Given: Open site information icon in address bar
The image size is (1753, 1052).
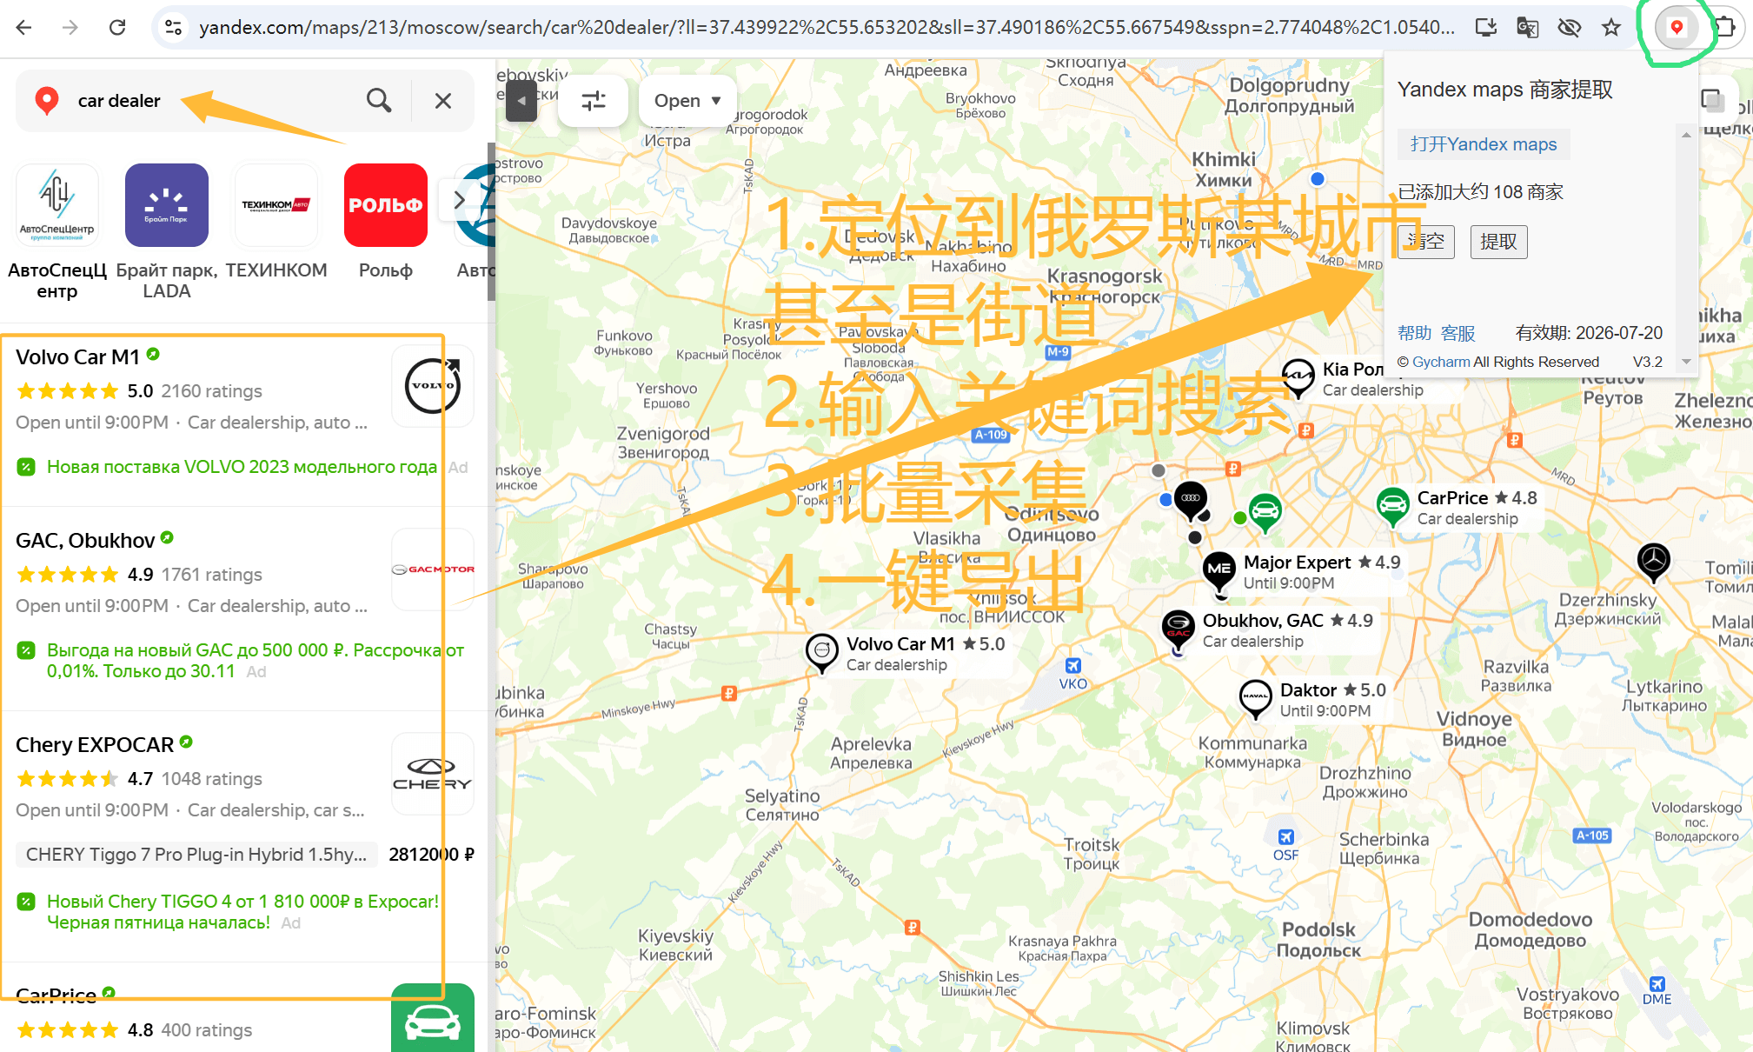Looking at the screenshot, I should [x=174, y=27].
